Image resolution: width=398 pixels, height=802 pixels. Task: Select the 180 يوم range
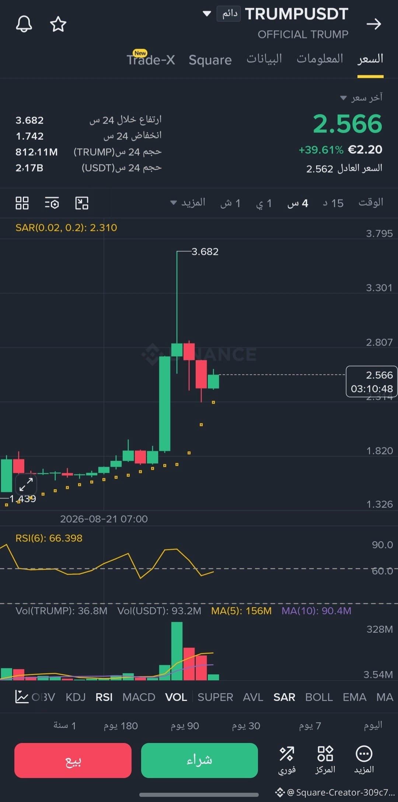point(121,726)
